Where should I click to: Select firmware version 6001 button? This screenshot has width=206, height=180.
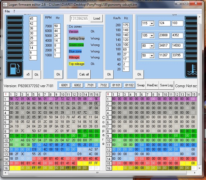64,85
